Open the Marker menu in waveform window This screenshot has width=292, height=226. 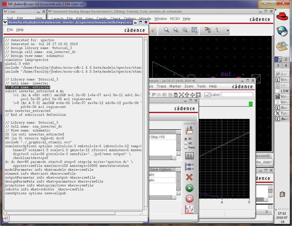coord(175,86)
